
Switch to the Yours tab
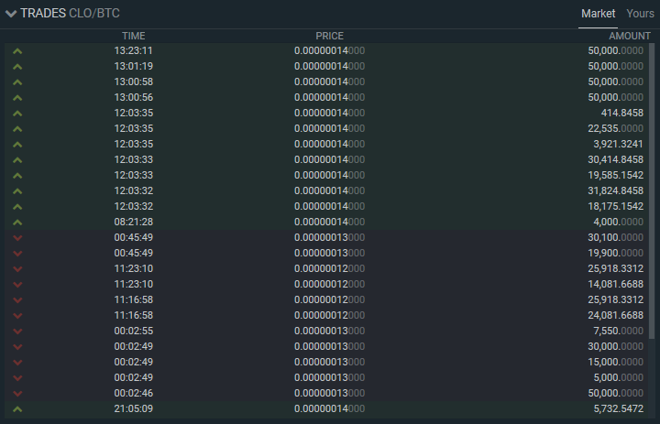[640, 14]
